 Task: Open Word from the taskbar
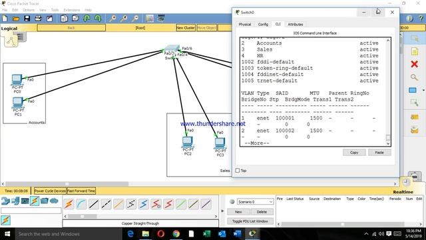point(237,234)
